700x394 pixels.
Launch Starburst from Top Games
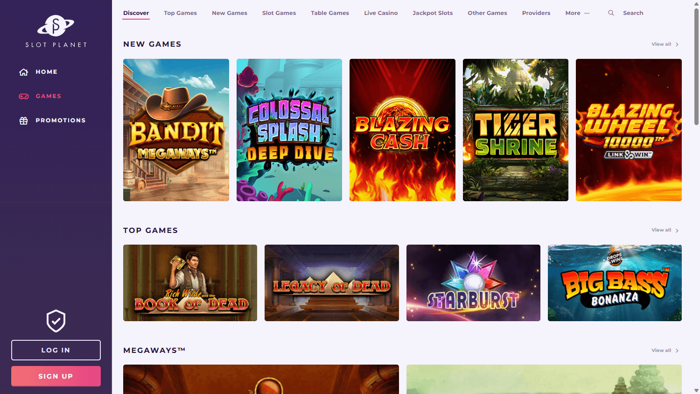(x=473, y=282)
